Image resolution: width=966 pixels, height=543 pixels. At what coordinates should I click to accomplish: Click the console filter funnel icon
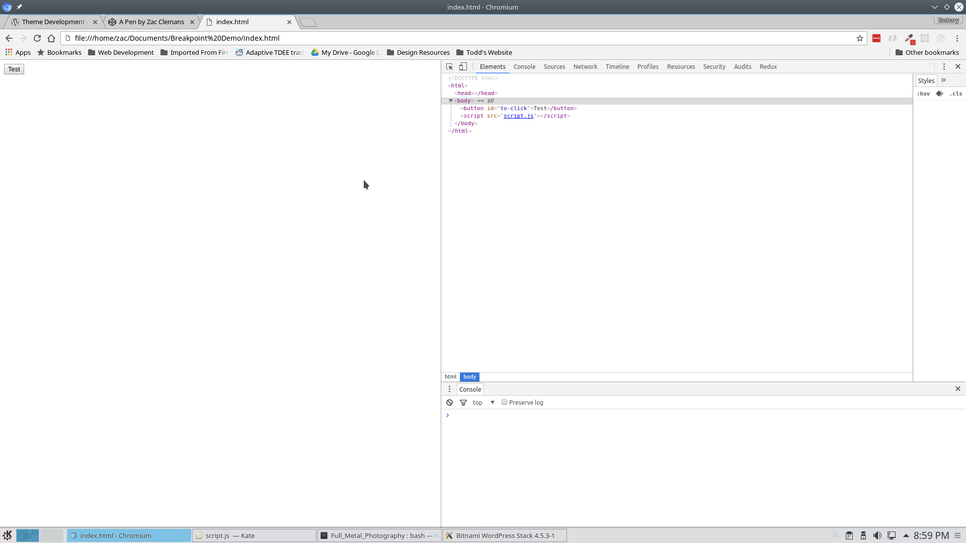click(x=463, y=403)
